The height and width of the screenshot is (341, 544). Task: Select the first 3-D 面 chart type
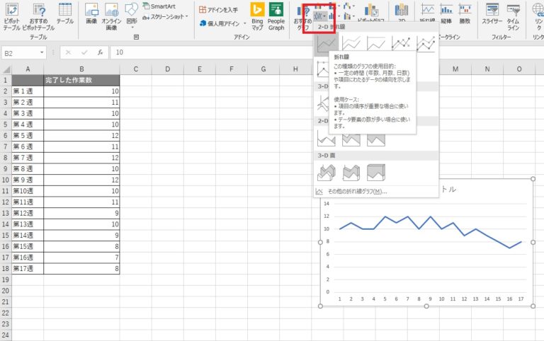(x=326, y=173)
